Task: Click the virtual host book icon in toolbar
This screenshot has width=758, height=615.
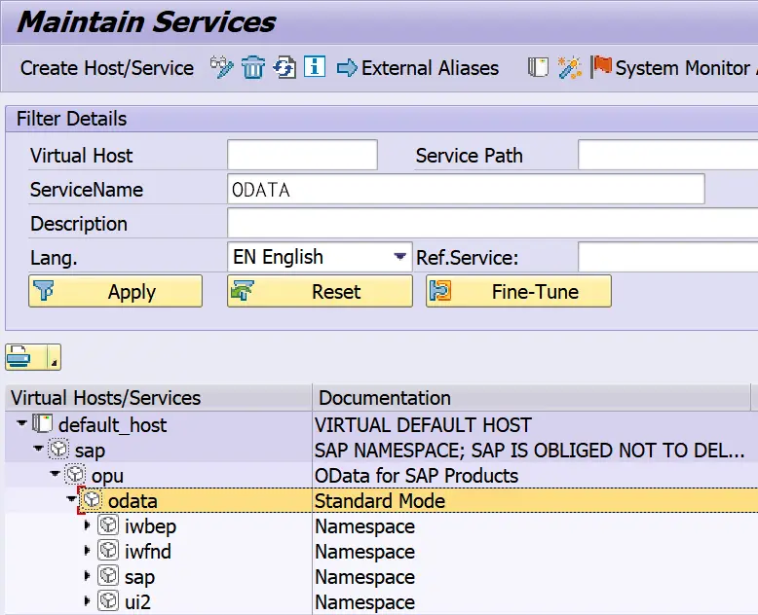Action: [x=538, y=68]
